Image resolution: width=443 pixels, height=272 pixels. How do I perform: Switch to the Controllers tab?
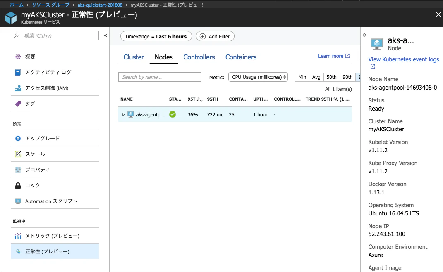click(199, 57)
